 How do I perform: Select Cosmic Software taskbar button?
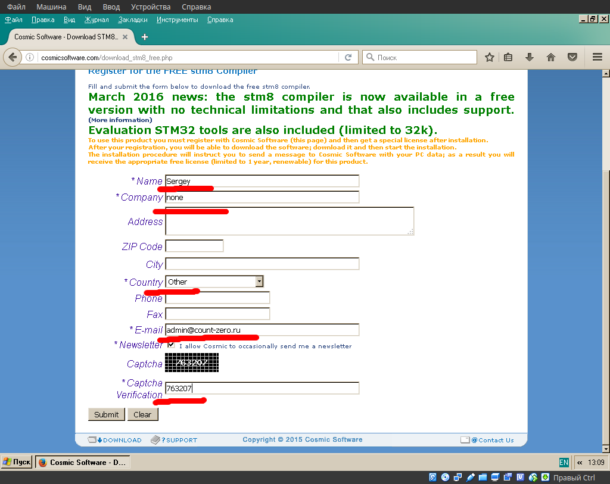pyautogui.click(x=82, y=462)
